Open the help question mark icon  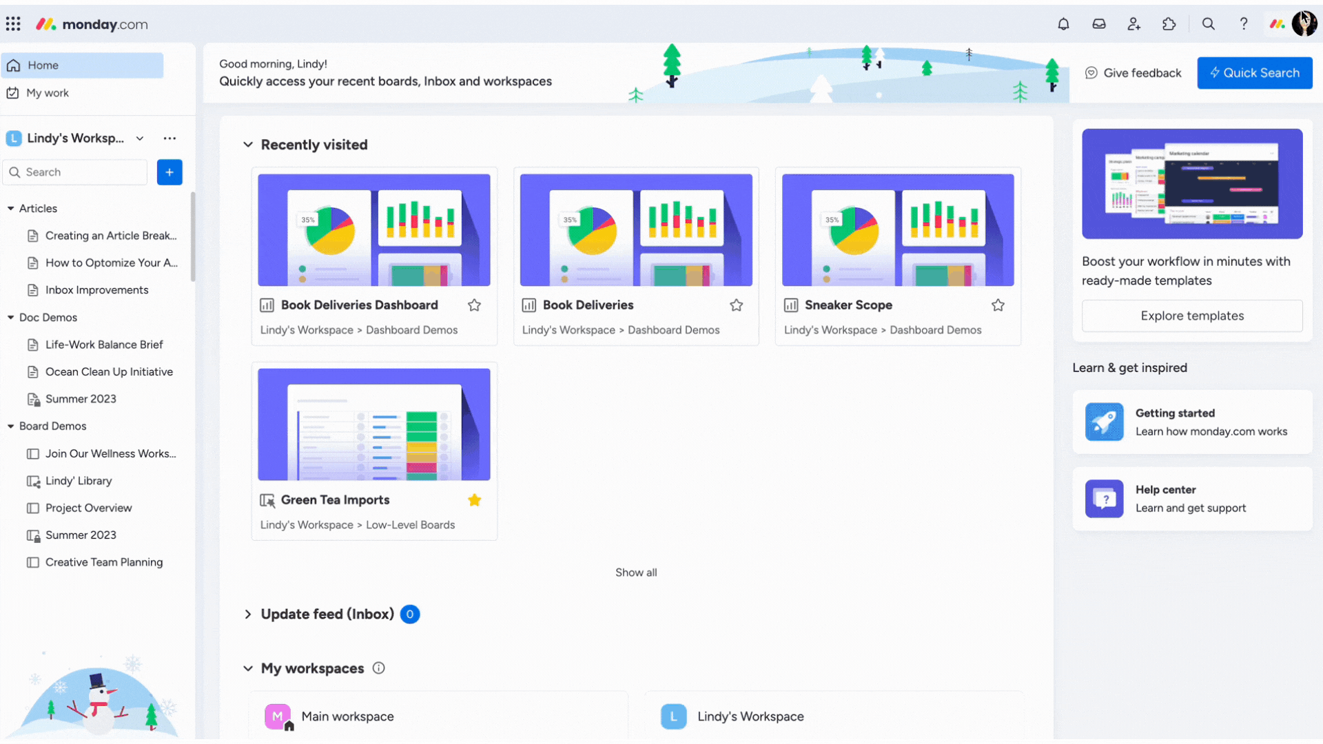(x=1244, y=23)
